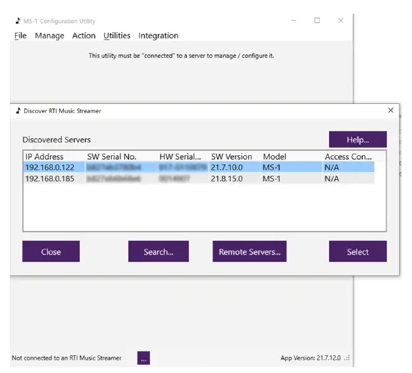Viewport: 412px width, 373px height.
Task: Click the purple ellipsis status bar button
Action: click(143, 358)
